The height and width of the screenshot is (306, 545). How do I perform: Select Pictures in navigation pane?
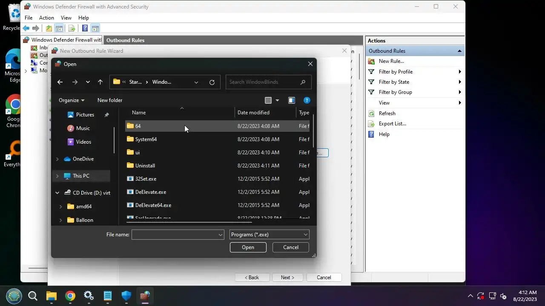pyautogui.click(x=85, y=115)
